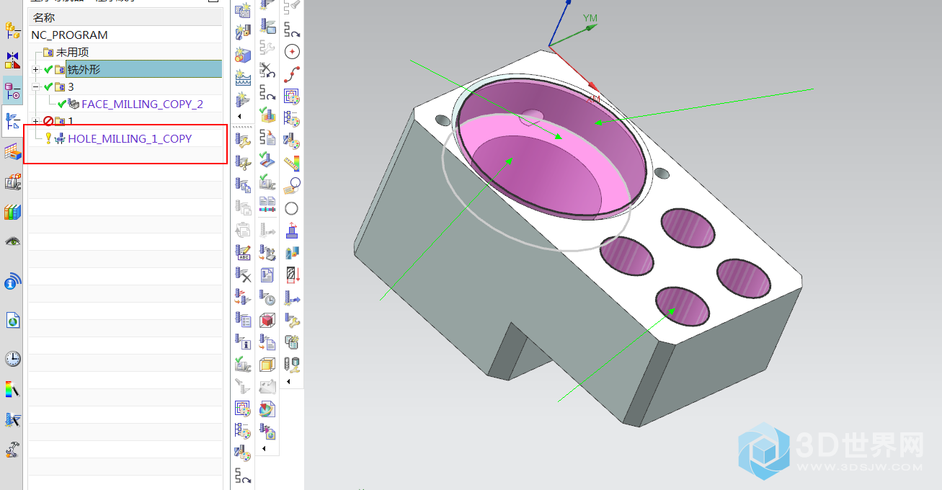Click the batch processing clock icon
942x490 pixels.
click(267, 297)
